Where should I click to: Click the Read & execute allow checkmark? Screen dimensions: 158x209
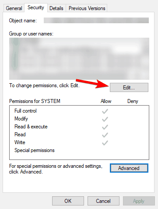[105, 127]
